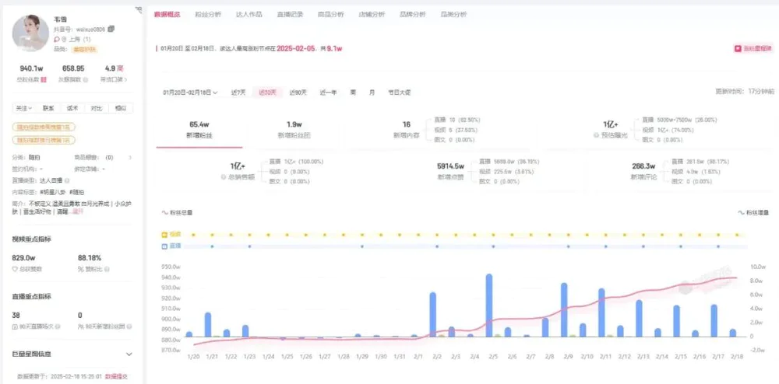
Task: Click the 相似 similar button
Action: [121, 108]
